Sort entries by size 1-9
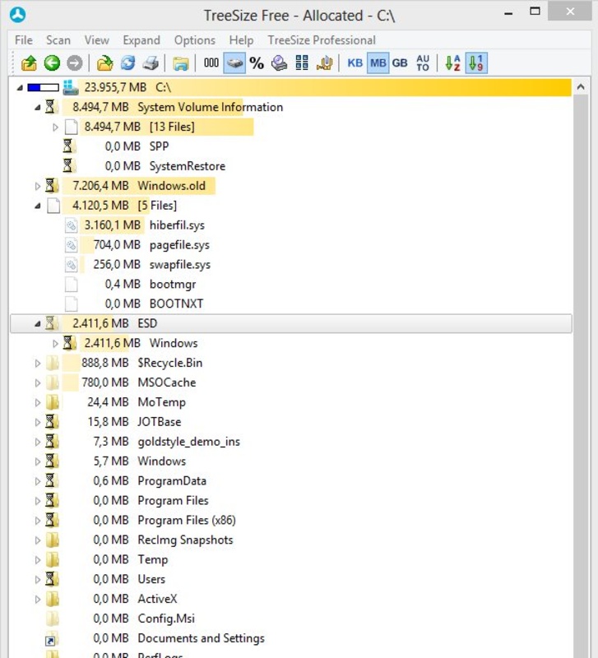 coord(476,63)
